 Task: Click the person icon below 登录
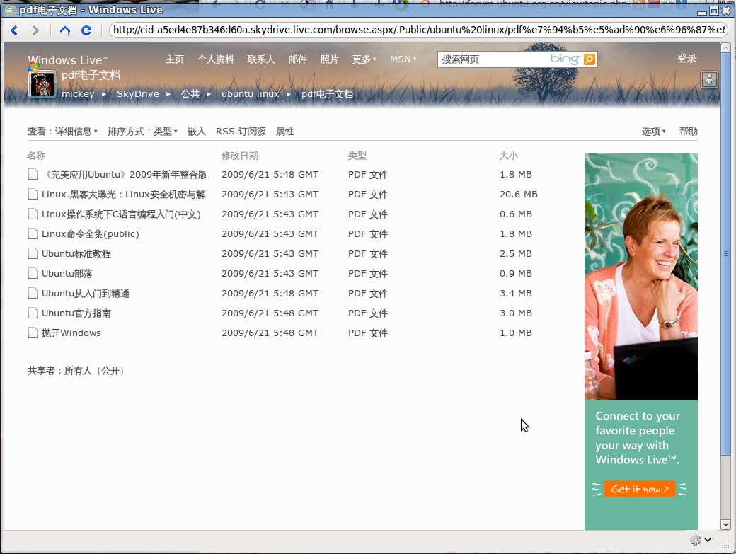pyautogui.click(x=709, y=79)
